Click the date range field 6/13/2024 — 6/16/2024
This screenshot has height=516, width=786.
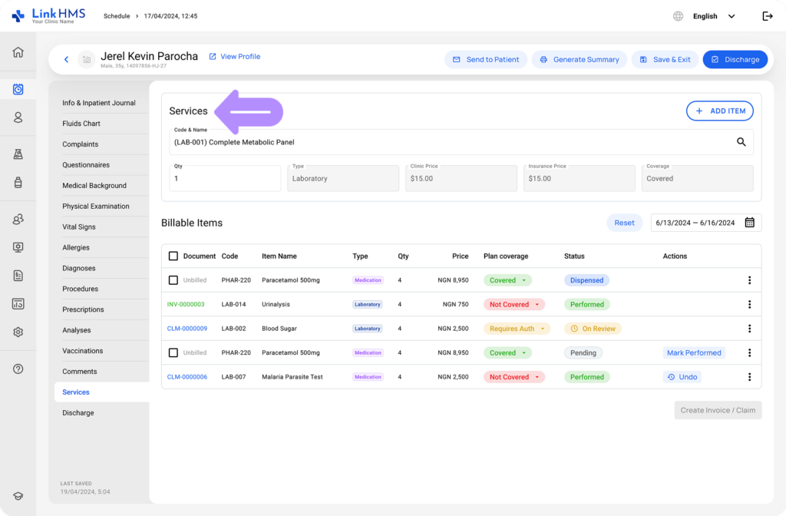(x=706, y=223)
